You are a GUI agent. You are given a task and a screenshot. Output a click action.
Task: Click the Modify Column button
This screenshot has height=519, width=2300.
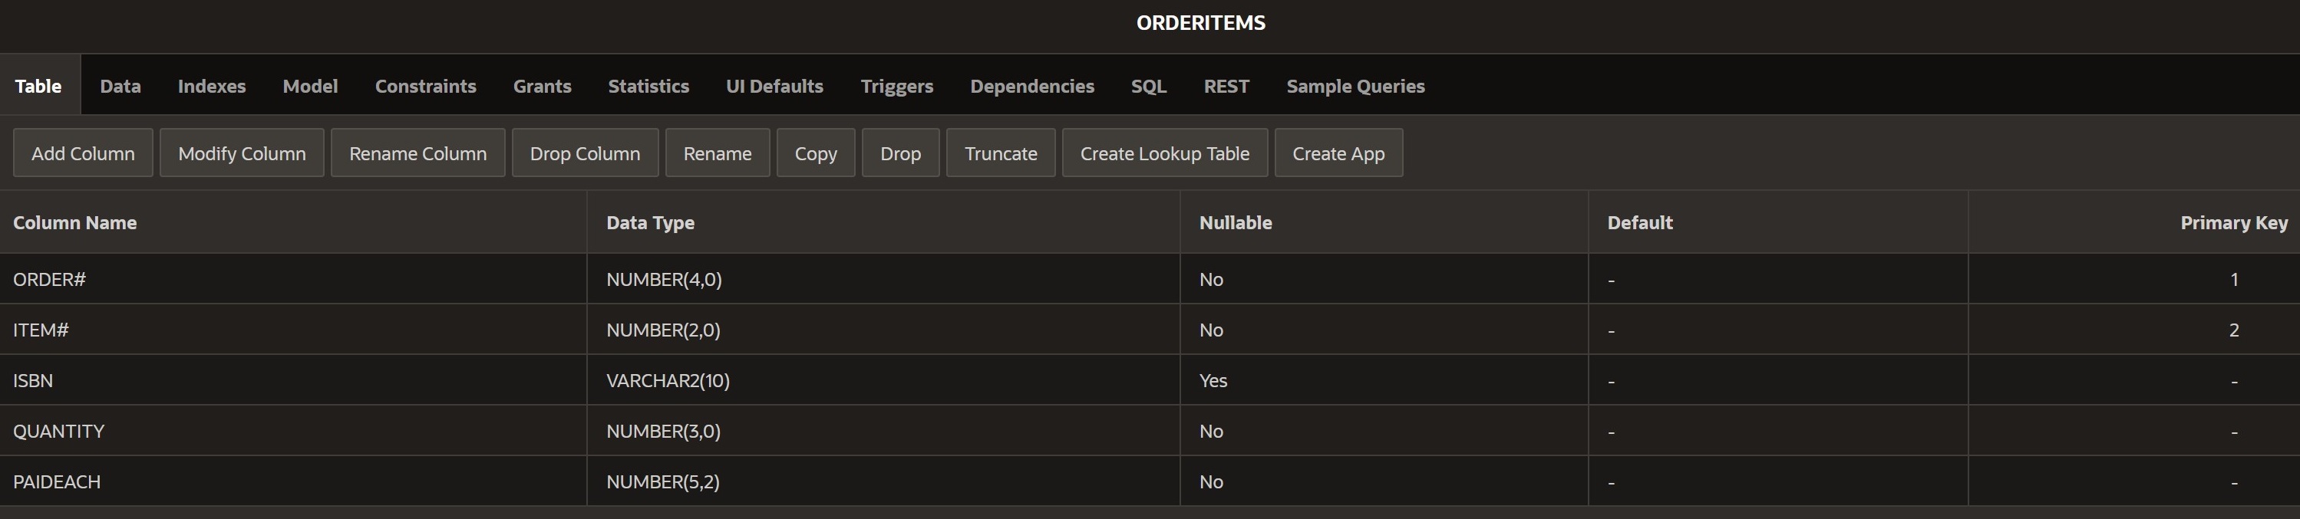[242, 153]
